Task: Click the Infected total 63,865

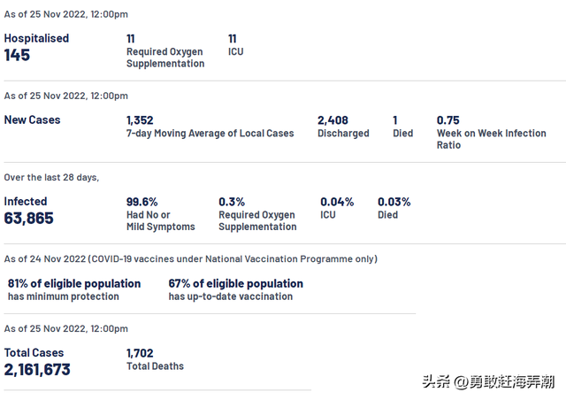Action: (x=29, y=219)
